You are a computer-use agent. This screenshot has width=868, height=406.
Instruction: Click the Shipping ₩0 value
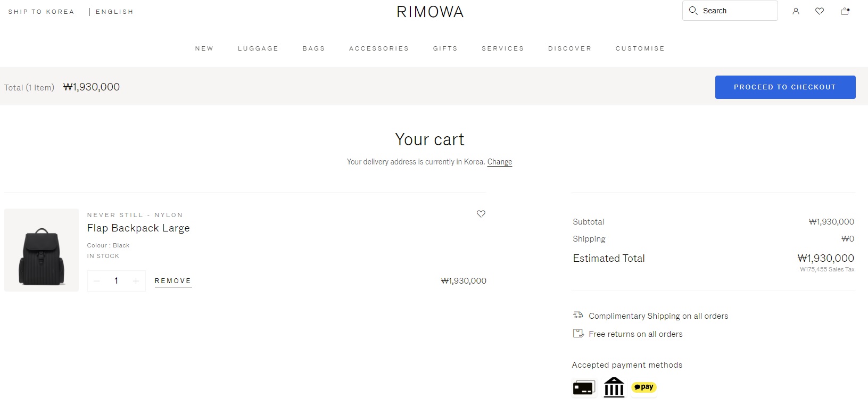point(848,239)
